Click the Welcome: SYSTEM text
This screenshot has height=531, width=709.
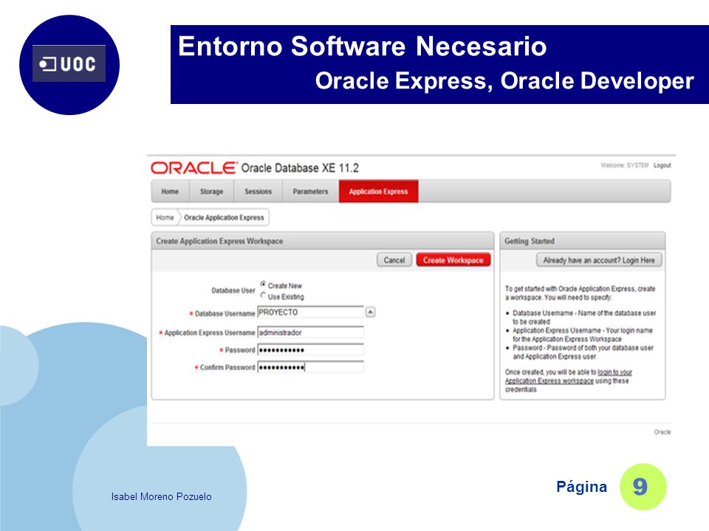click(x=625, y=165)
